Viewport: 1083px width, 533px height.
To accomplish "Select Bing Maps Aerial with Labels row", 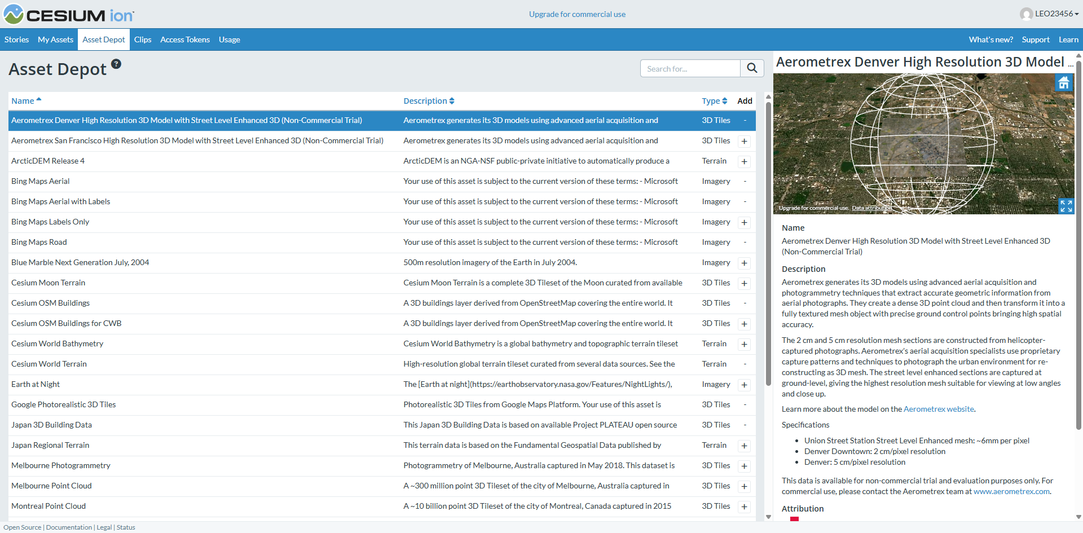I will coord(382,202).
